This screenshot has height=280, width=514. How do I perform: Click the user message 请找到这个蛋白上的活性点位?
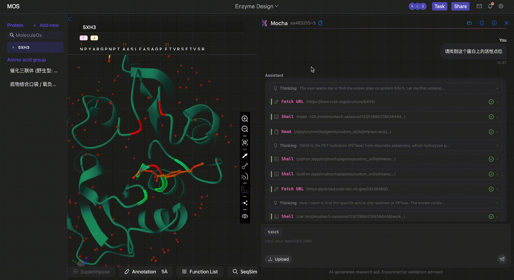tap(473, 51)
